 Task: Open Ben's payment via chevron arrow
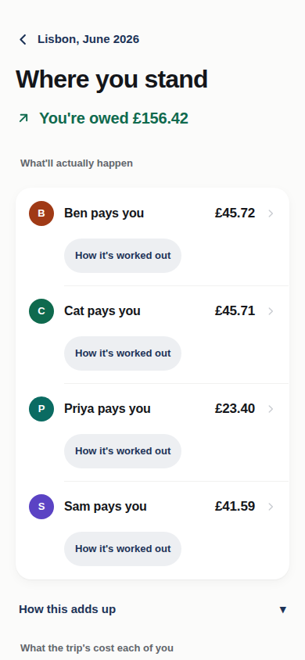click(x=271, y=213)
